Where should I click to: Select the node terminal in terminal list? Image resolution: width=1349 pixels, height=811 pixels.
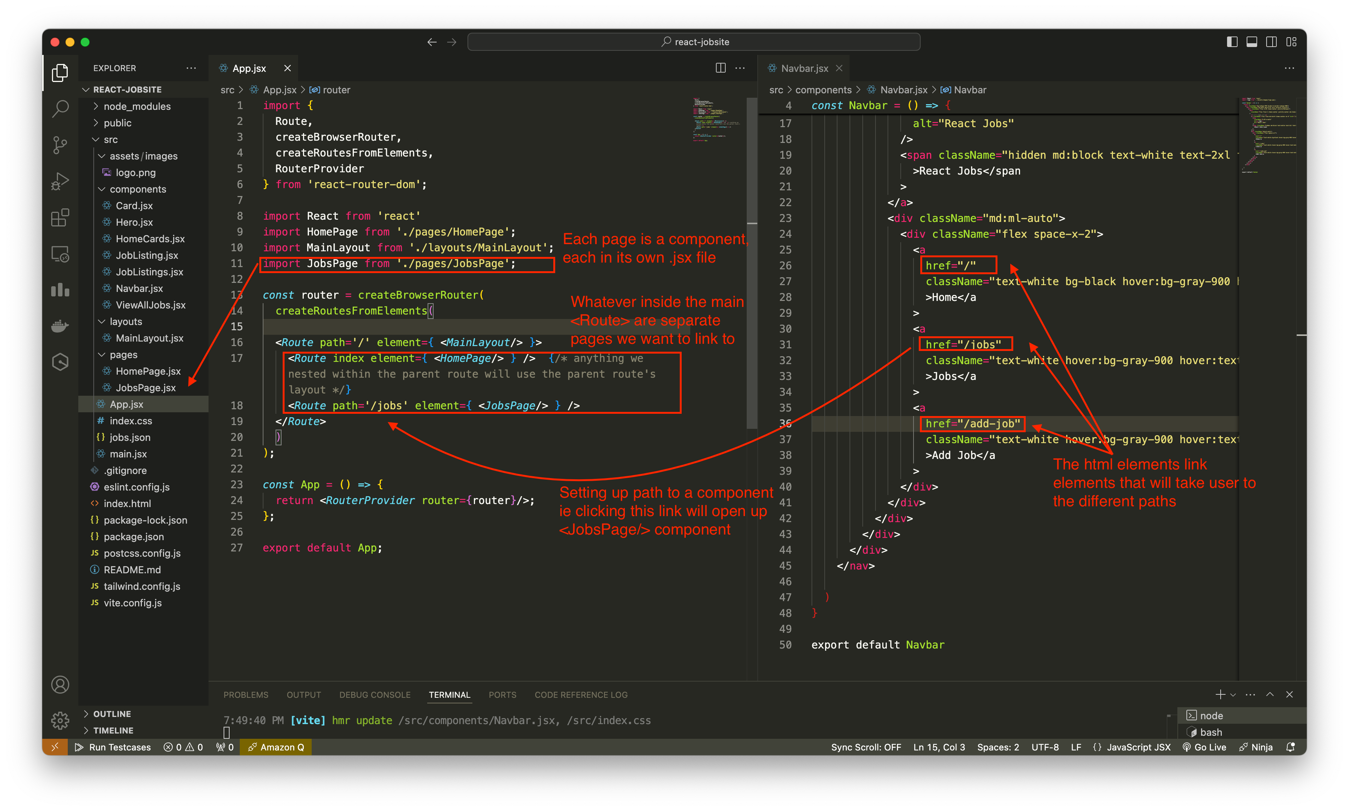point(1242,715)
